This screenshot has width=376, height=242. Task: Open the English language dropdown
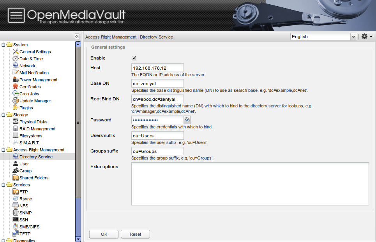tap(353, 36)
